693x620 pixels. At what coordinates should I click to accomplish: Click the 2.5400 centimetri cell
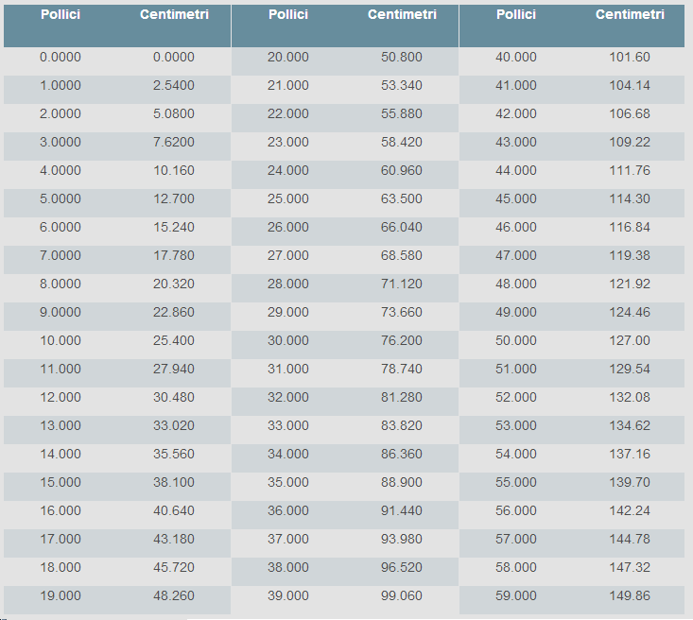174,86
